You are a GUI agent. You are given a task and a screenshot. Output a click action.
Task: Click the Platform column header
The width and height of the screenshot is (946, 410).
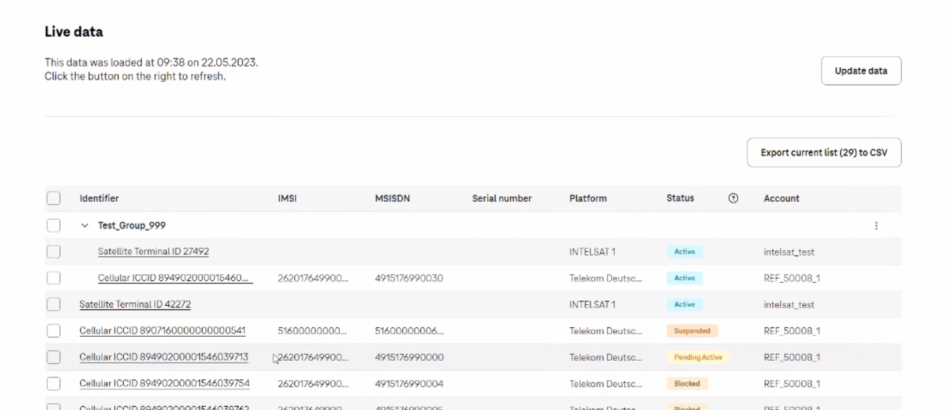tap(588, 198)
